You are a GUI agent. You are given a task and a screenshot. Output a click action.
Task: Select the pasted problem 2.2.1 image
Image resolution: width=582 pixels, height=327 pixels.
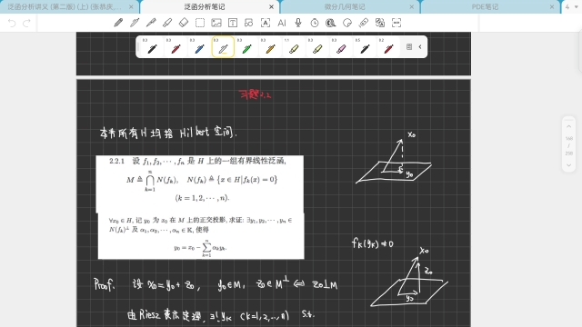coord(200,183)
